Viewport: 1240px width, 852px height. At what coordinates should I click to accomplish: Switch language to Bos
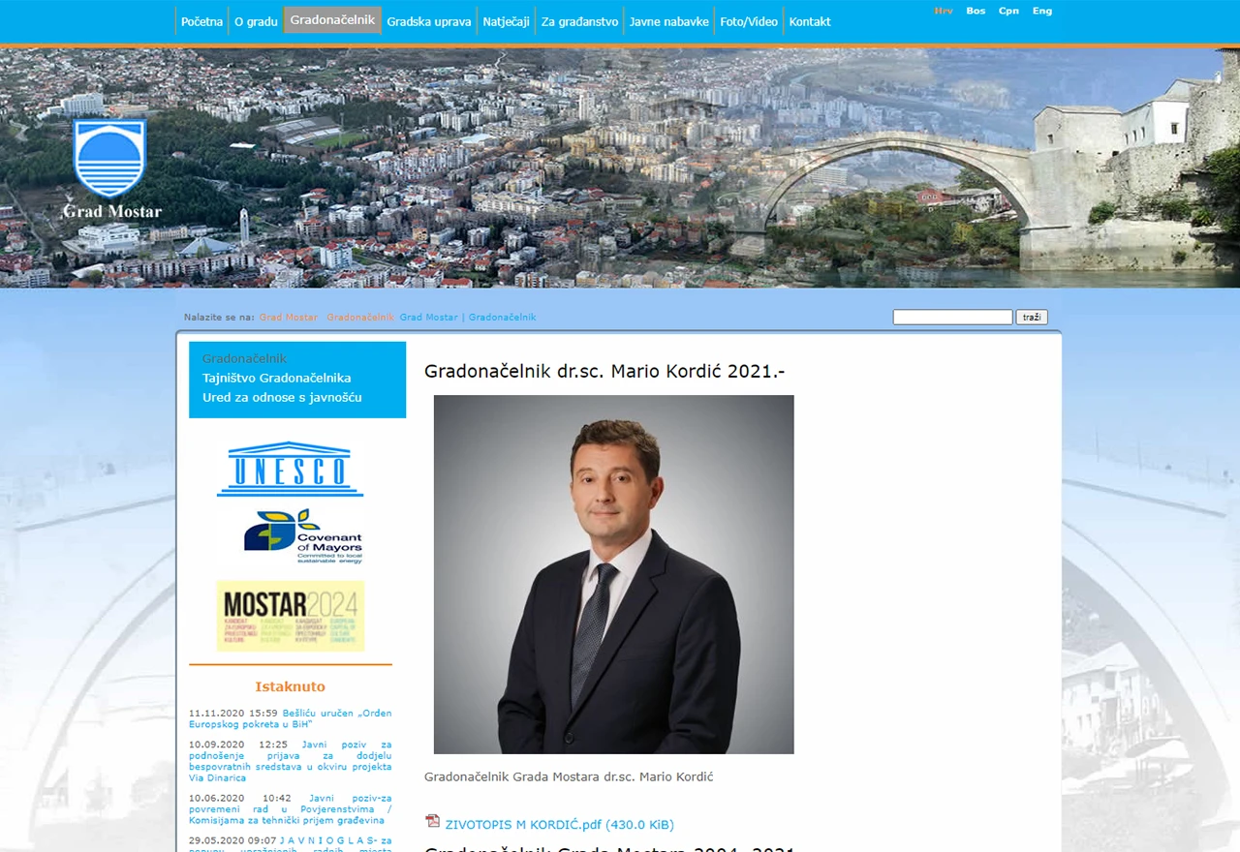[976, 11]
